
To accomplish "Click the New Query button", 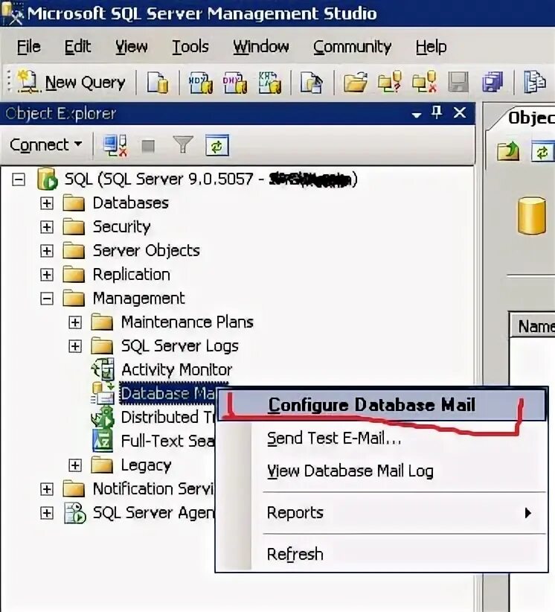I will point(71,82).
